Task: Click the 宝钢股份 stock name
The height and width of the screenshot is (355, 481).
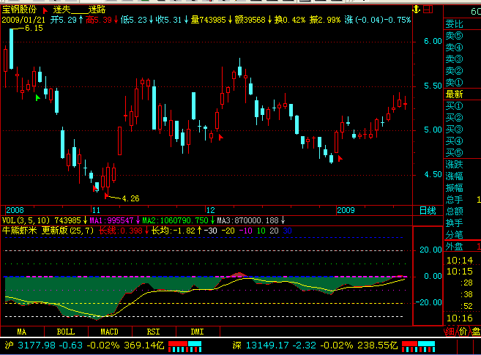Action: coord(22,10)
